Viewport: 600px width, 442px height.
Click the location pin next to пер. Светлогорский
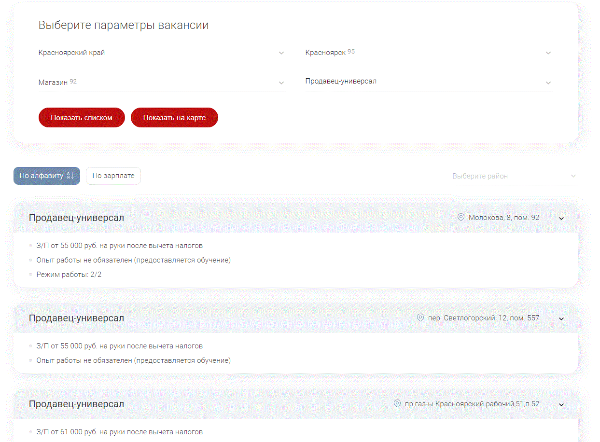pos(420,318)
